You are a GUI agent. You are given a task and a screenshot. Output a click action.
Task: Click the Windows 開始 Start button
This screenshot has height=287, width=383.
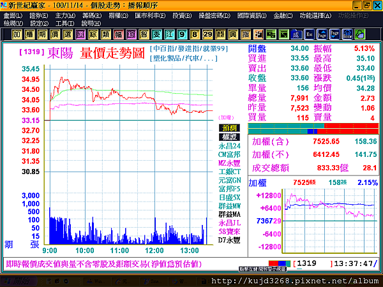point(19,281)
